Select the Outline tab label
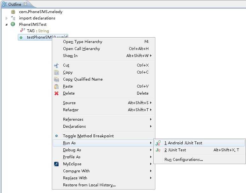Image resolution: width=246 pixels, height=193 pixels. [15, 4]
